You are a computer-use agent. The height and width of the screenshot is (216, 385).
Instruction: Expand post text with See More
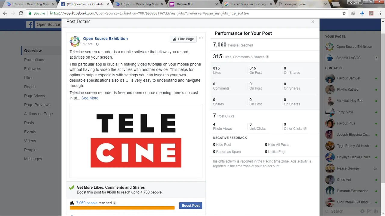[x=90, y=98]
